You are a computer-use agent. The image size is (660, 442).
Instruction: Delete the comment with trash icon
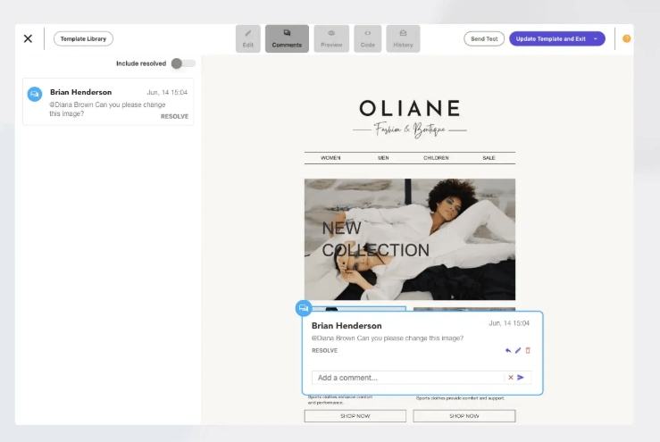[528, 350]
